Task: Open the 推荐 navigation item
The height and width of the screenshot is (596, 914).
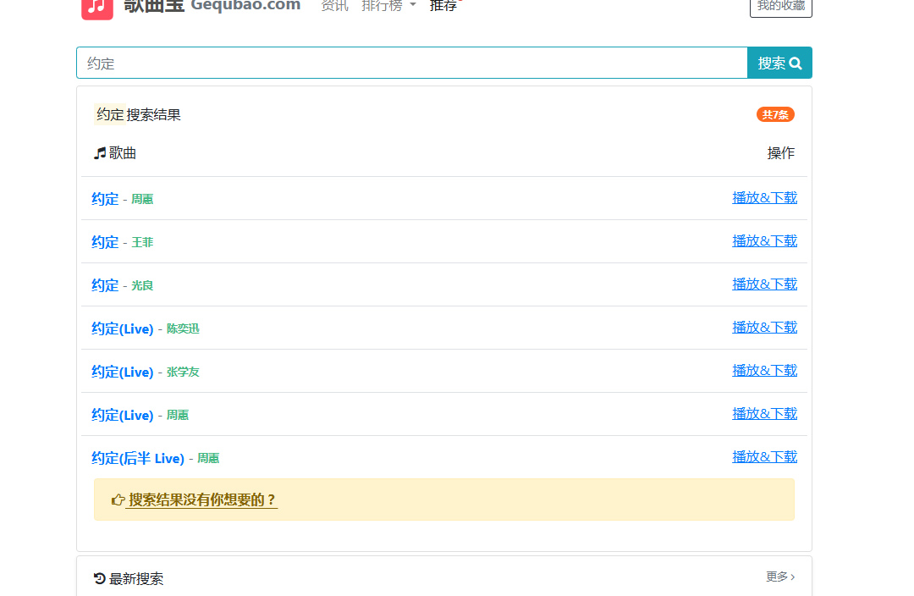Action: point(443,6)
